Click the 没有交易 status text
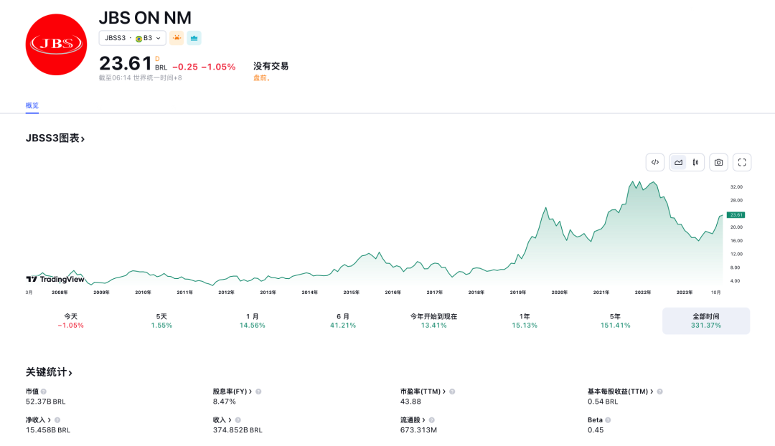 point(271,66)
